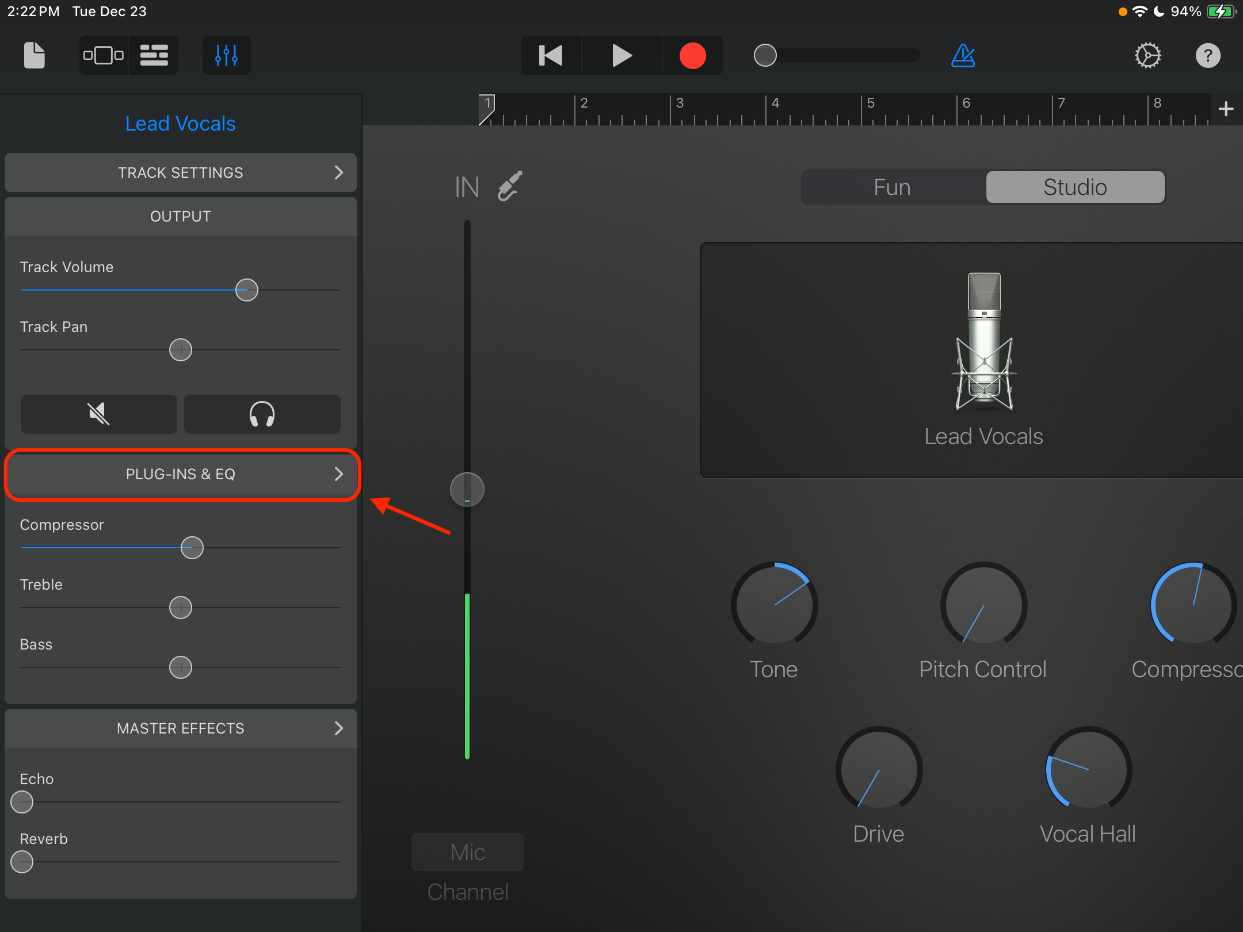The image size is (1243, 932).
Task: Open the My Songs document browser
Action: (x=34, y=55)
